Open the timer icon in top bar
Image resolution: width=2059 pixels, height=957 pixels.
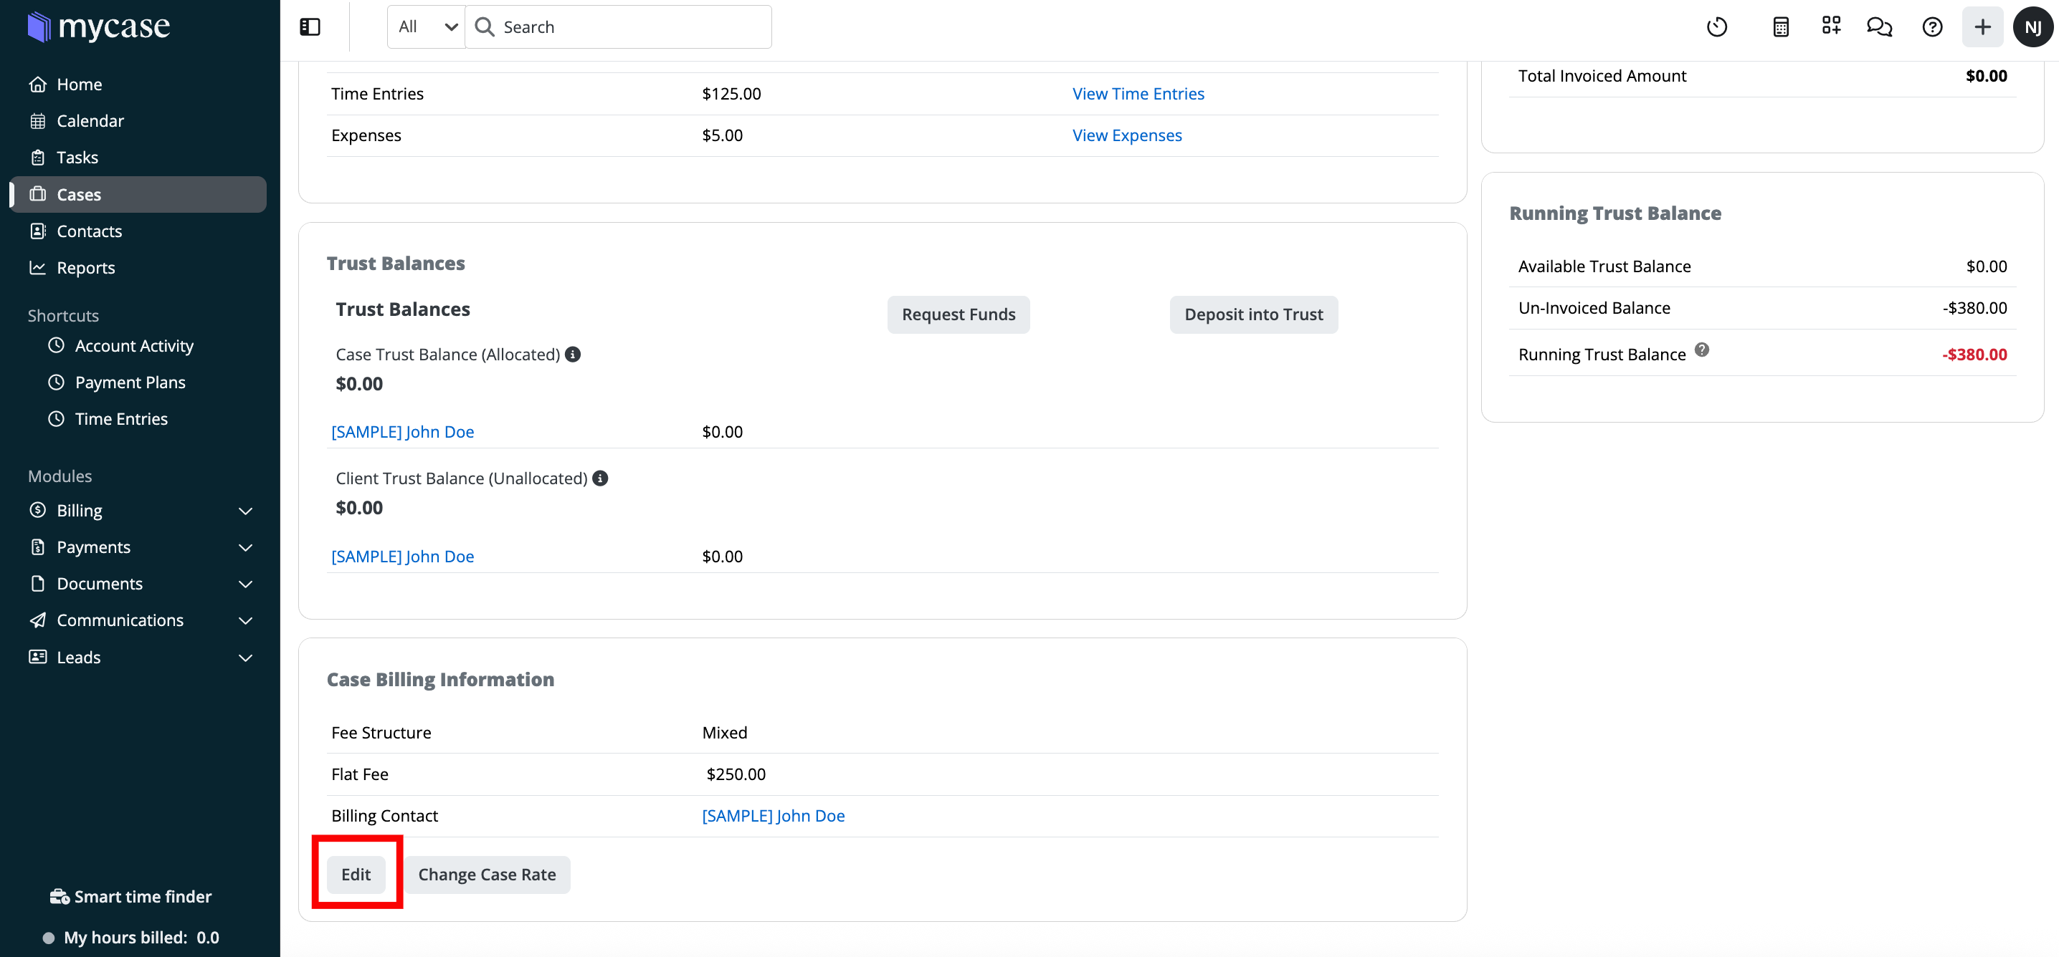[x=1716, y=27]
